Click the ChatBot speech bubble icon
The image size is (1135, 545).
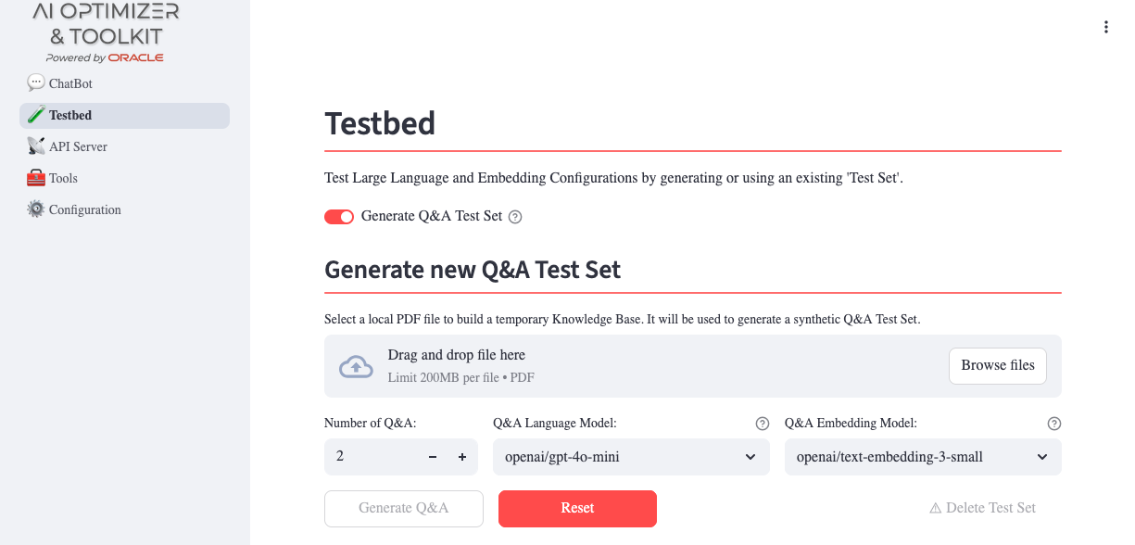click(36, 83)
